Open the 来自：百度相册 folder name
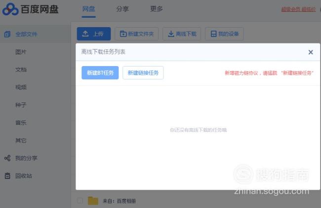 pyautogui.click(x=119, y=201)
